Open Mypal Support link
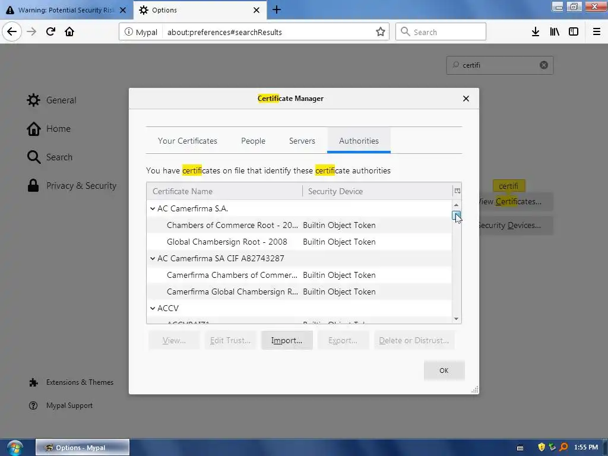 (x=61, y=406)
